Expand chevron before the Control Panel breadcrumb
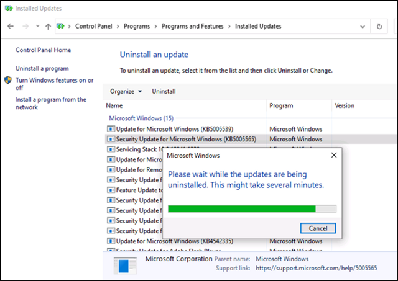 coord(69,26)
